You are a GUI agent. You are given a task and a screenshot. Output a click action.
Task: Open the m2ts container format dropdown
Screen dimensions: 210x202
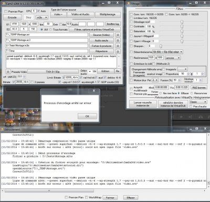point(42,17)
